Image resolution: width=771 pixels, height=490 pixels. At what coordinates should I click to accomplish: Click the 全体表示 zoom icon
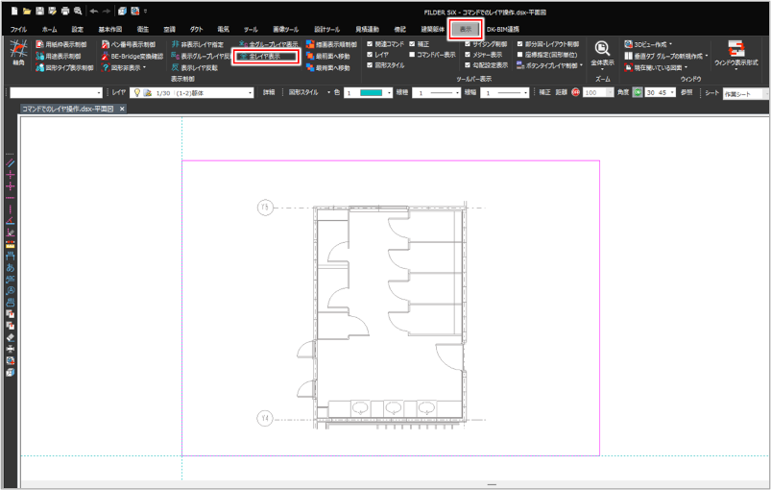(602, 51)
